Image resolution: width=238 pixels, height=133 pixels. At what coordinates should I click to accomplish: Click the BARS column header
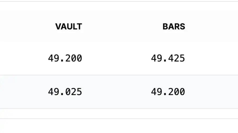[x=174, y=26]
